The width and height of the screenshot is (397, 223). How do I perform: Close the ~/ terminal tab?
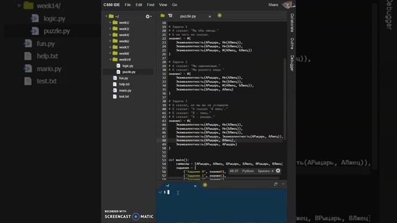point(195,186)
